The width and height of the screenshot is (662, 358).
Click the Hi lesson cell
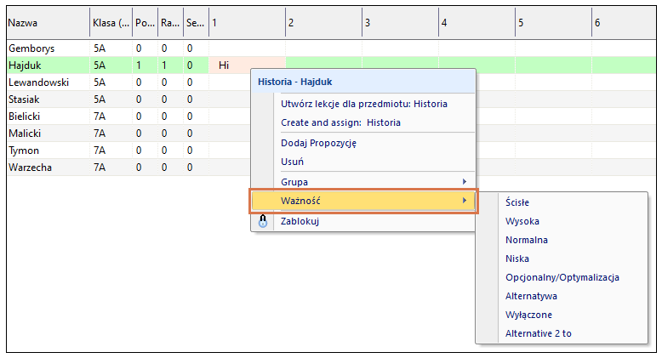coord(225,65)
